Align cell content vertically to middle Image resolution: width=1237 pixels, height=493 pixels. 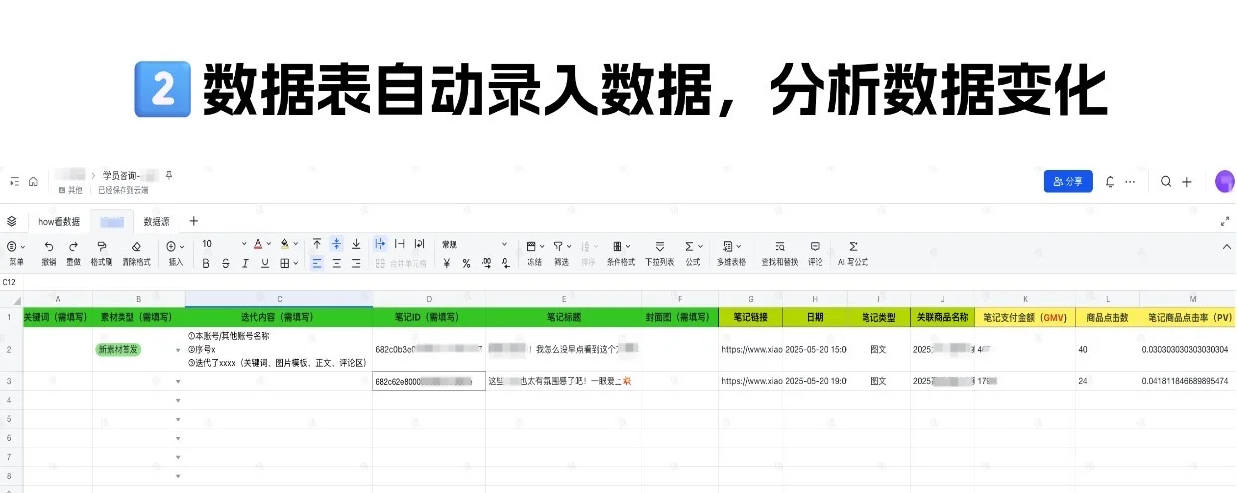point(337,244)
